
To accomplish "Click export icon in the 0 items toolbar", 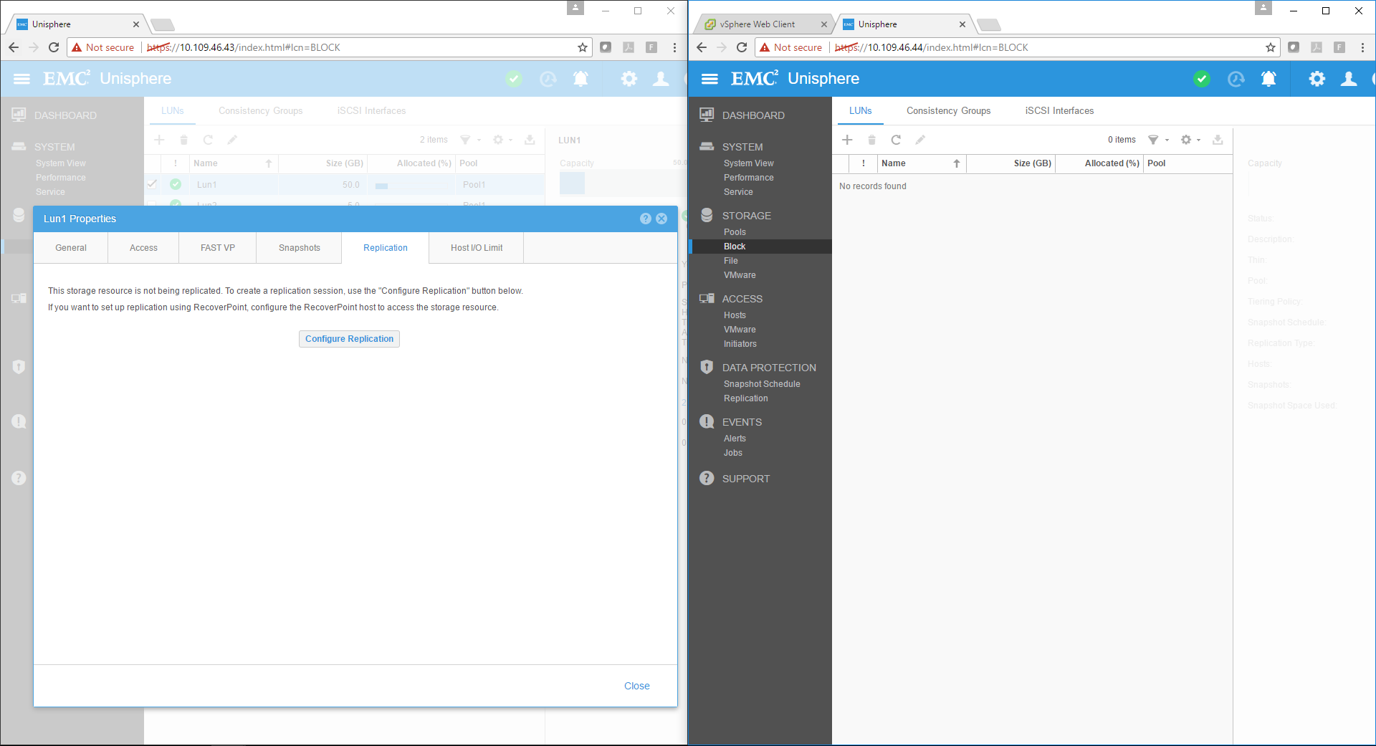I will point(1218,140).
